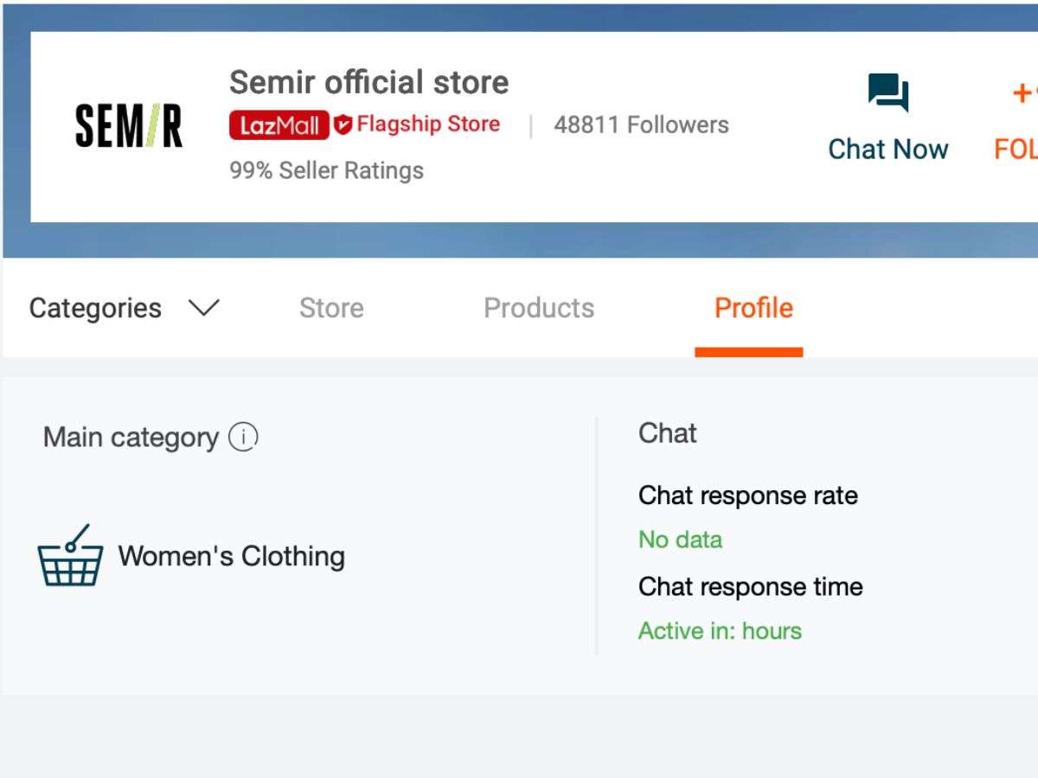Follow the store with the plus button
Screen dimensions: 1038x778
pyautogui.click(x=1024, y=92)
